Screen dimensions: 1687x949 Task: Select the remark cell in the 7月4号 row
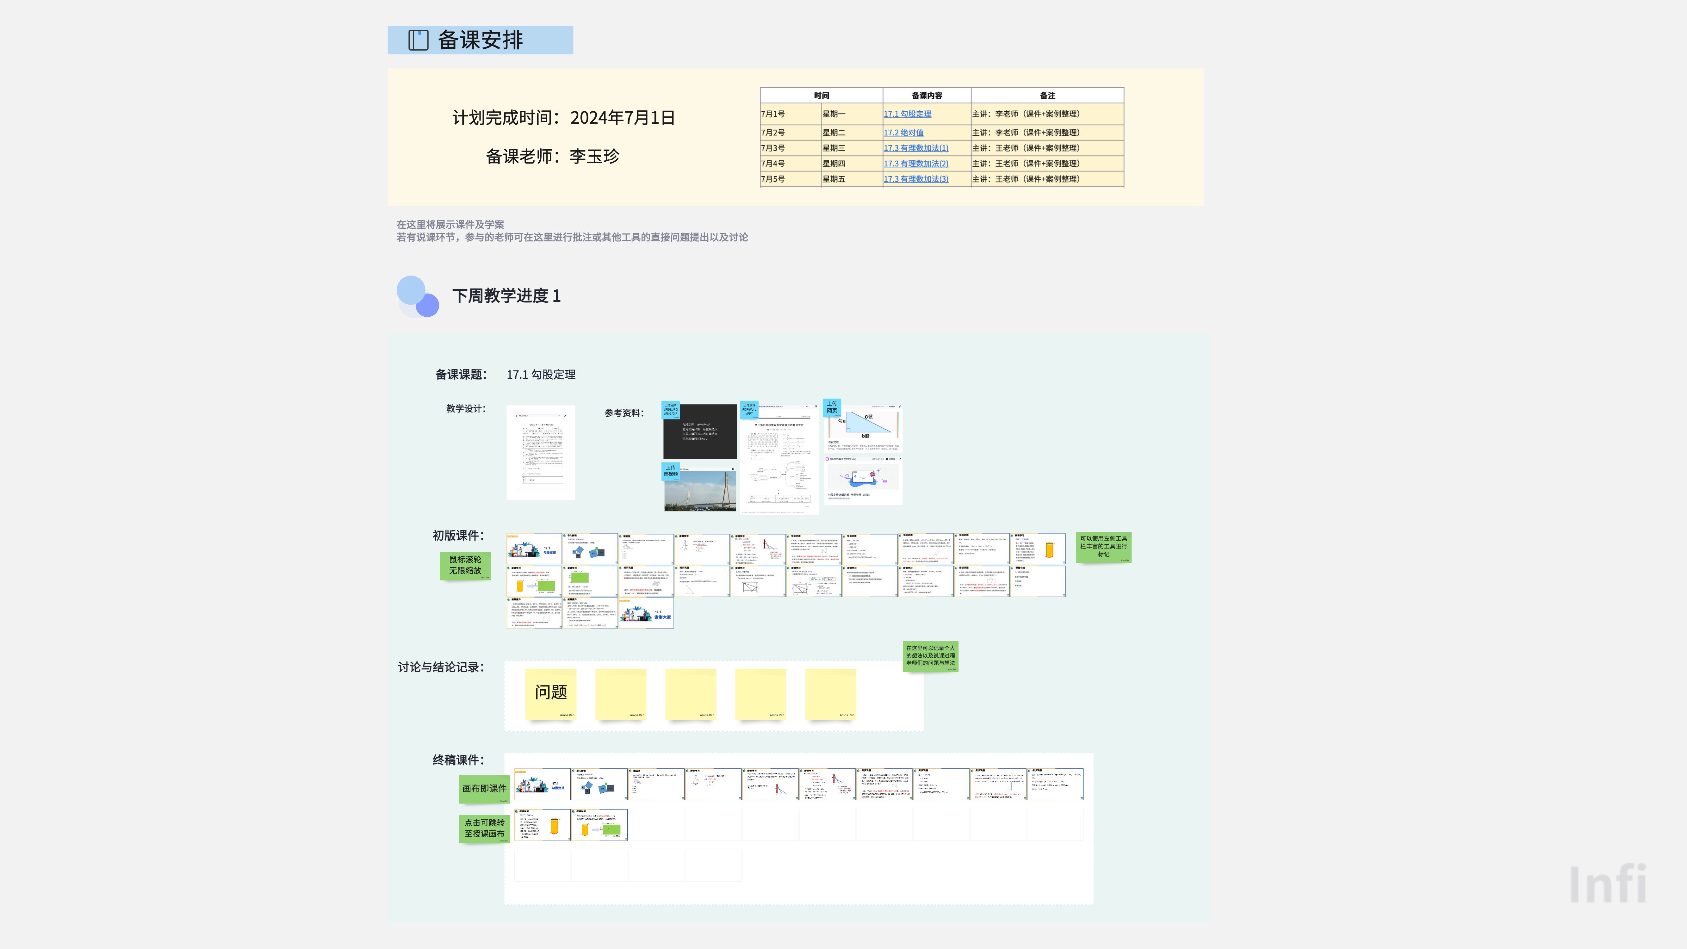click(1047, 164)
